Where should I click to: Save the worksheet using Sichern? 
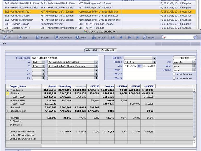pos(38,37)
